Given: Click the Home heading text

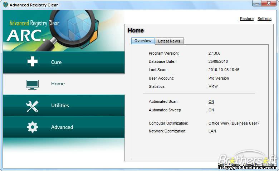Looking at the screenshot, I should pos(136,30).
